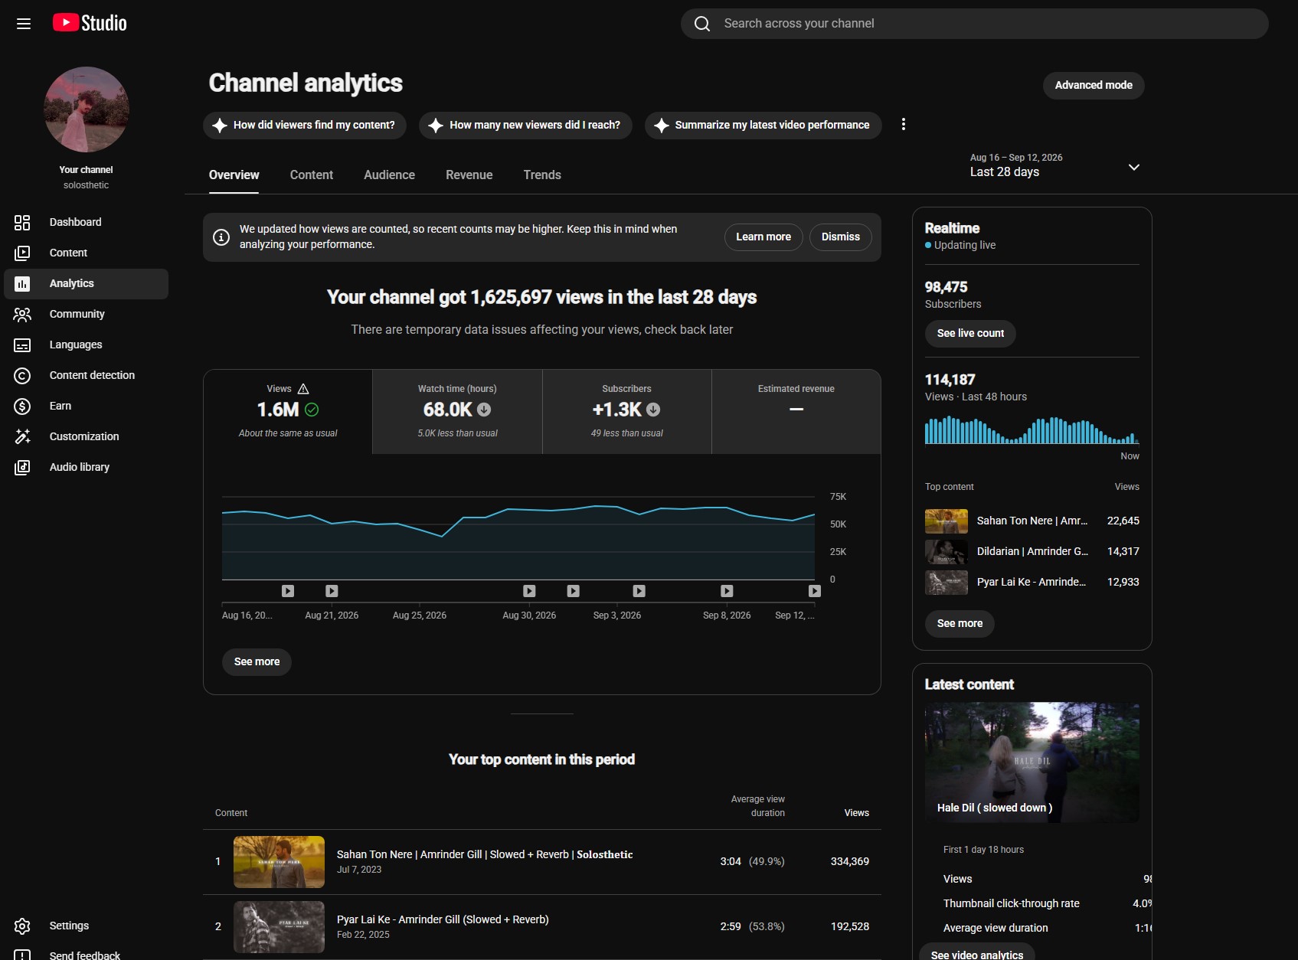The image size is (1298, 960).
Task: Select the Subscribers metric card
Action: pyautogui.click(x=626, y=412)
